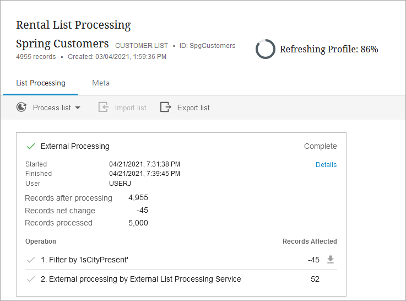Select the External List Processing Service operation row
Screen dimensions: 406x301
(141, 279)
